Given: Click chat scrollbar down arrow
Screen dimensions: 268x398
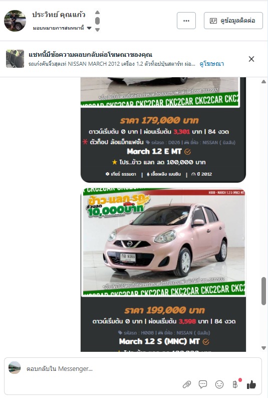Looking at the screenshot, I should [263, 348].
